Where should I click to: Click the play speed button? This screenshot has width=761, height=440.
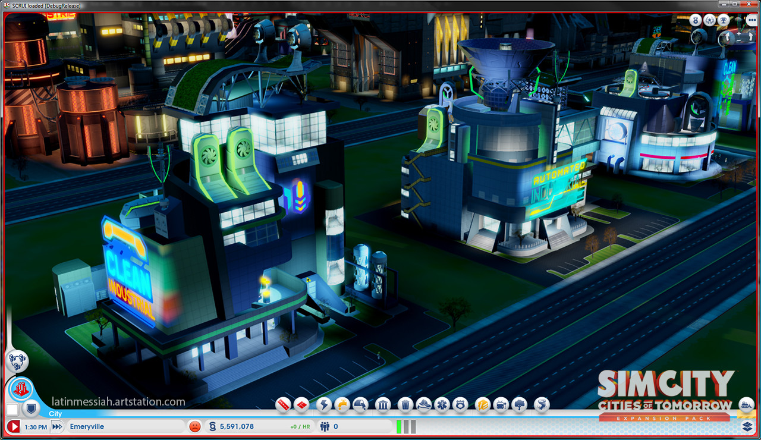(x=14, y=426)
